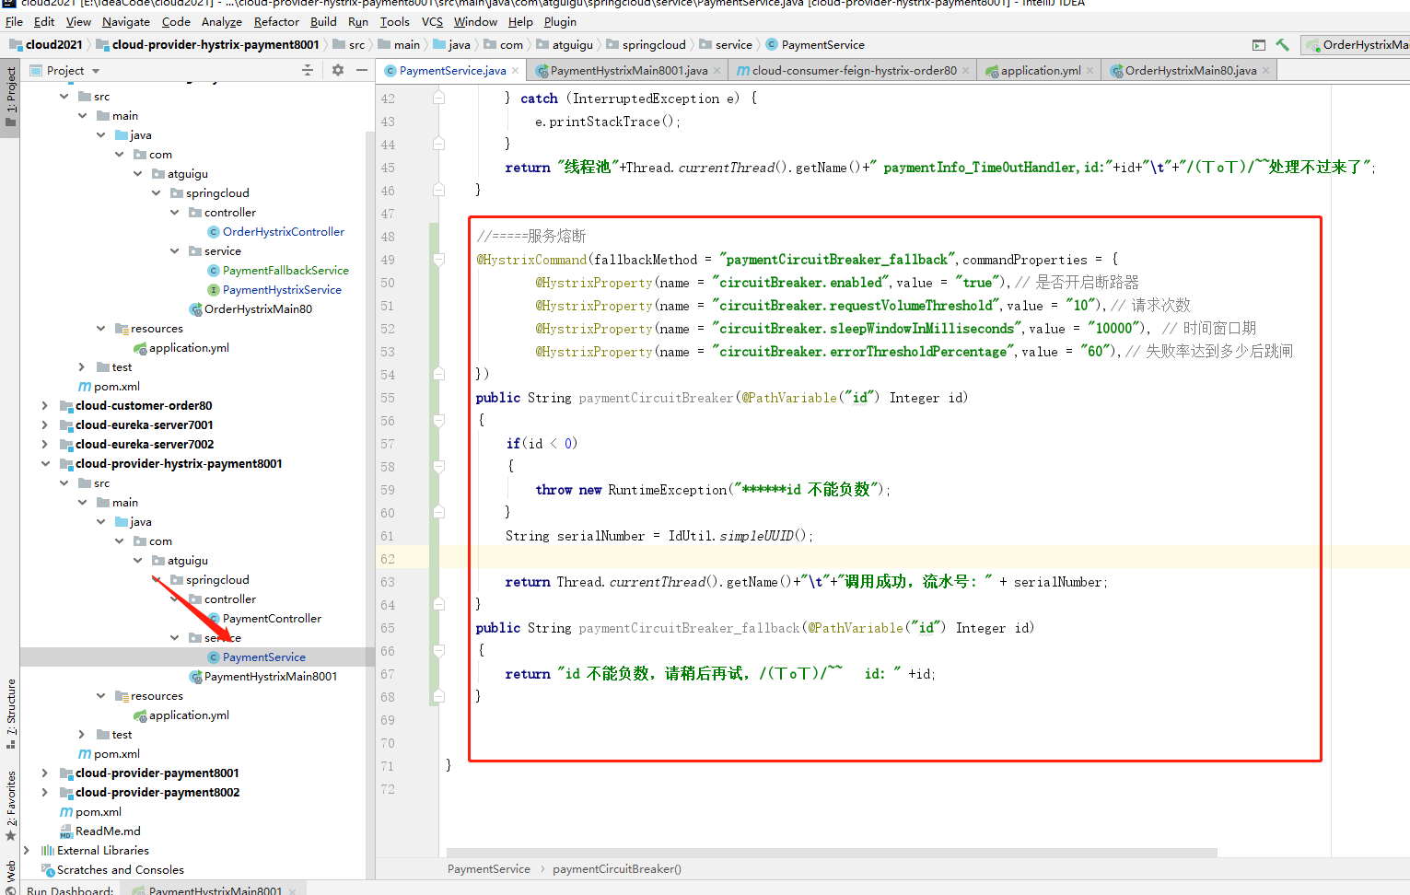This screenshot has height=895, width=1410.
Task: Expand External Libraries node
Action: [x=26, y=851]
